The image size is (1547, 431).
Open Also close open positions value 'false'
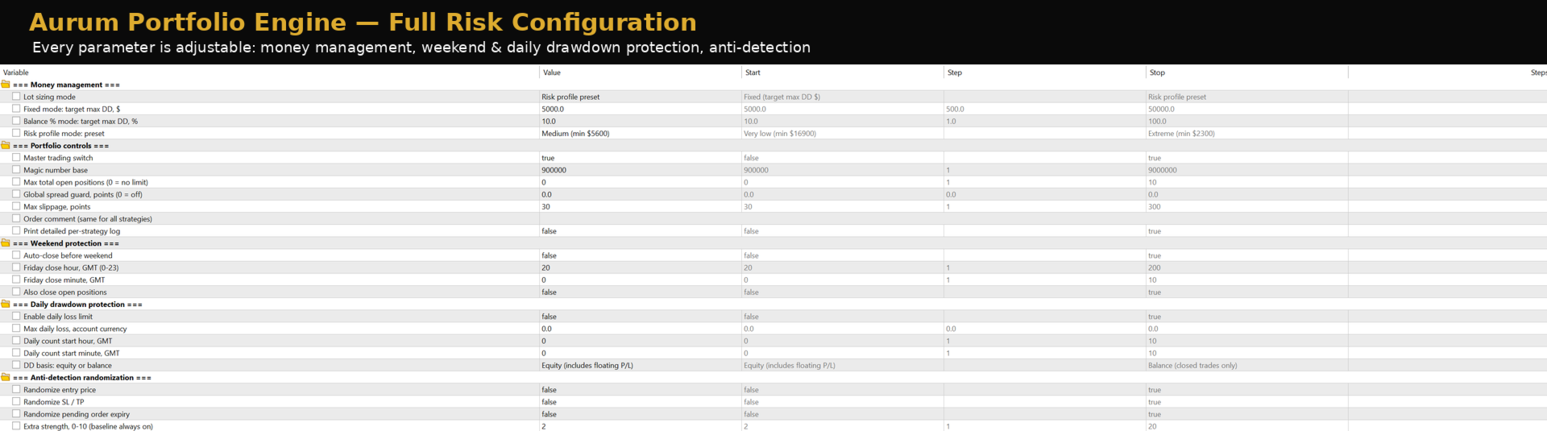[x=641, y=292]
